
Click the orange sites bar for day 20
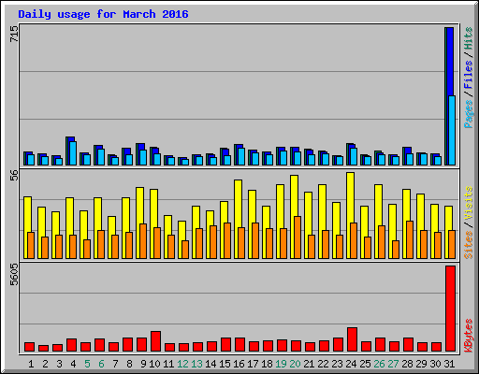pos(298,237)
